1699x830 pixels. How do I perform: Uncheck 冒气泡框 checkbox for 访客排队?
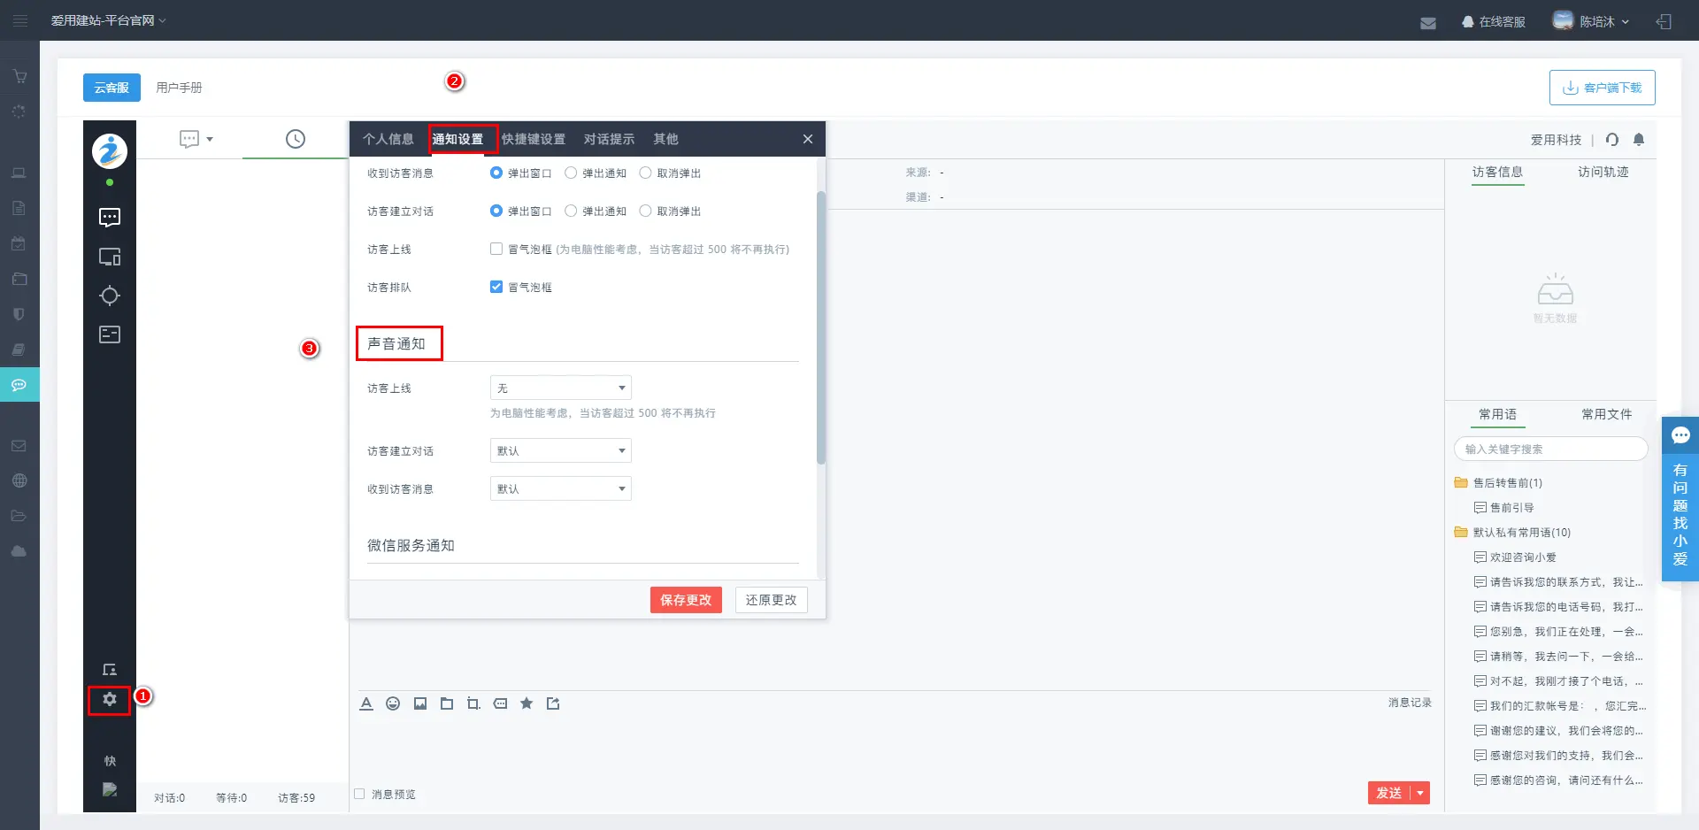496,287
